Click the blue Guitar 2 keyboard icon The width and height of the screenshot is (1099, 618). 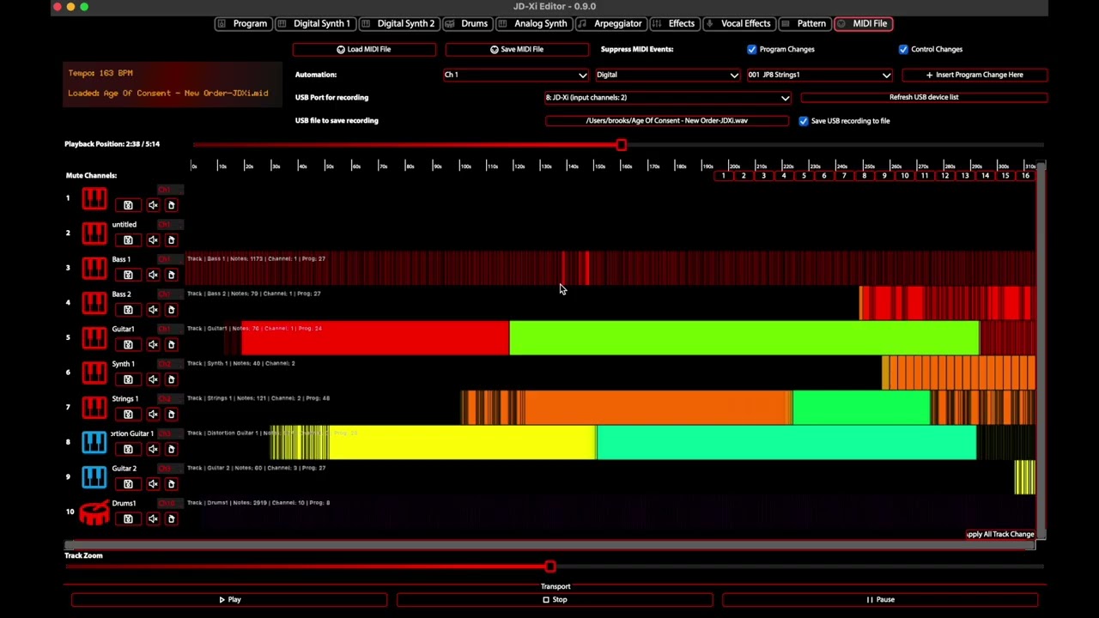[x=94, y=477]
